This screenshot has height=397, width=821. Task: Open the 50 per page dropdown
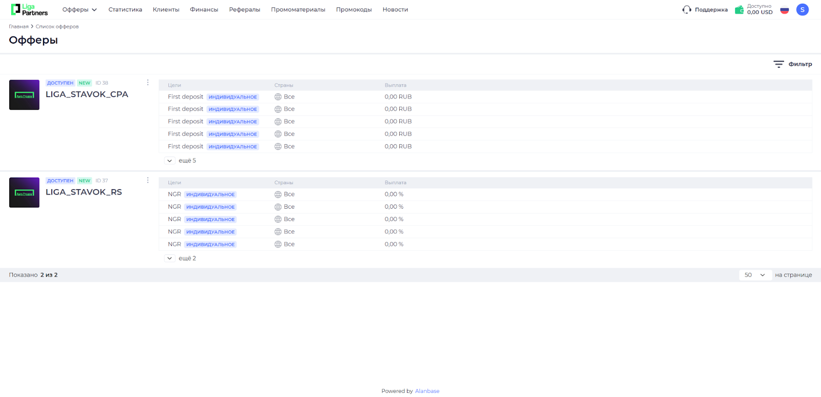point(755,275)
